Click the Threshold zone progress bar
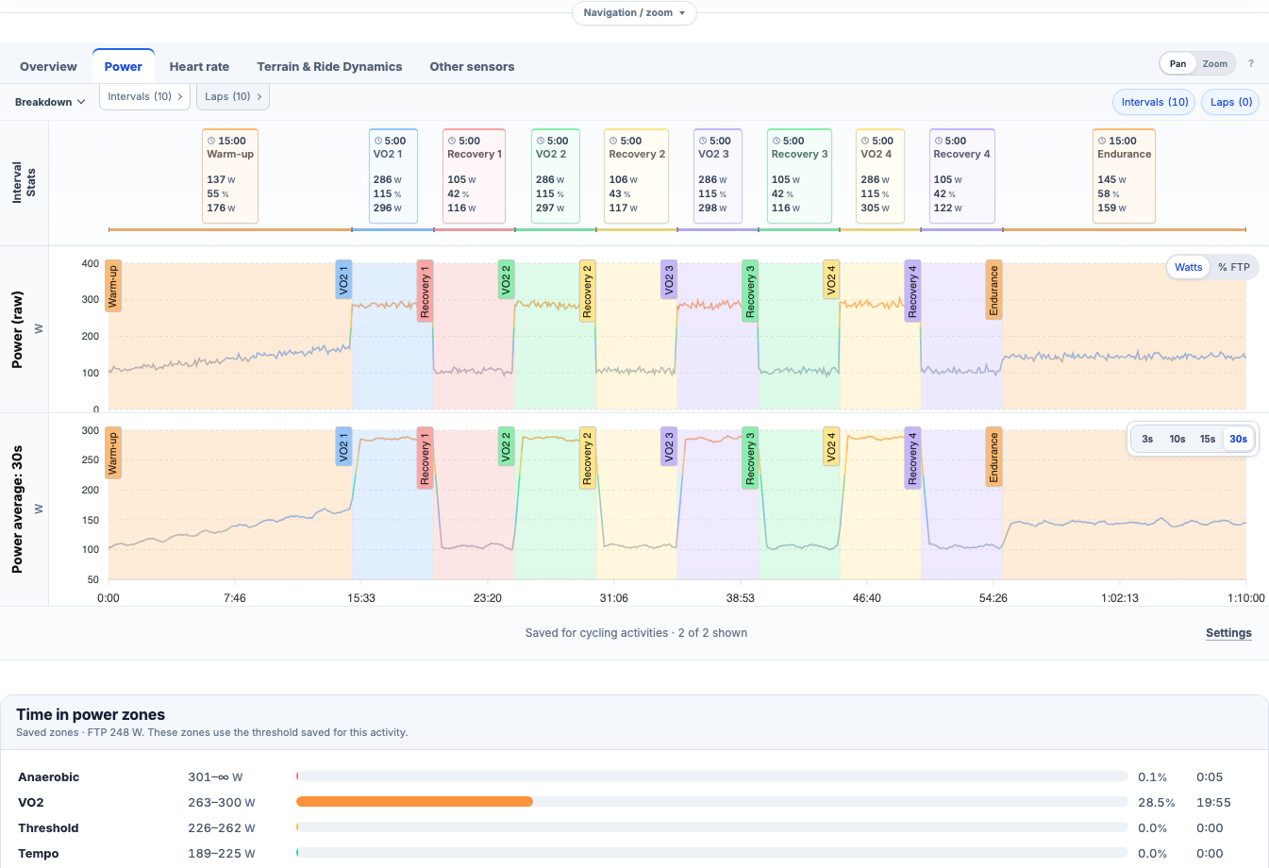Image resolution: width=1269 pixels, height=868 pixels. click(x=712, y=827)
